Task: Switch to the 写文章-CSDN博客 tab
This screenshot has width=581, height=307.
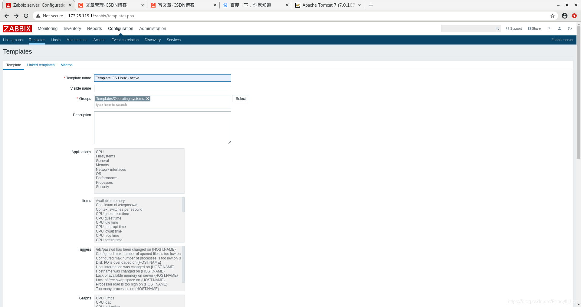Action: click(x=183, y=5)
